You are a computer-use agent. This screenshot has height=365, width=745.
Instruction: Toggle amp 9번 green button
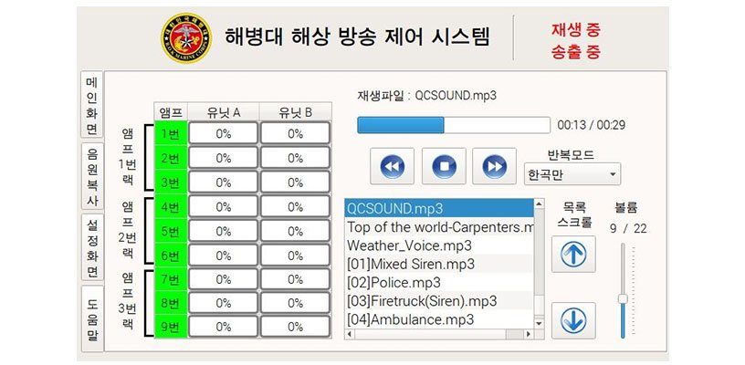point(171,328)
